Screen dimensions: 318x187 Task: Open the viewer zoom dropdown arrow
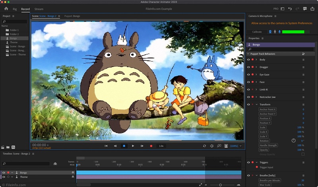(241, 146)
